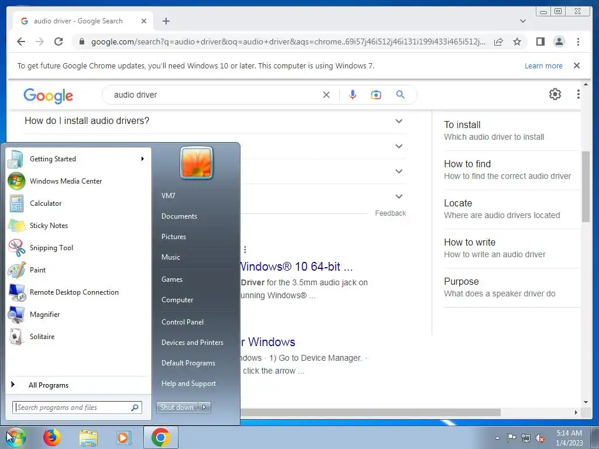
Task: Click the Feedback link
Action: coord(390,213)
